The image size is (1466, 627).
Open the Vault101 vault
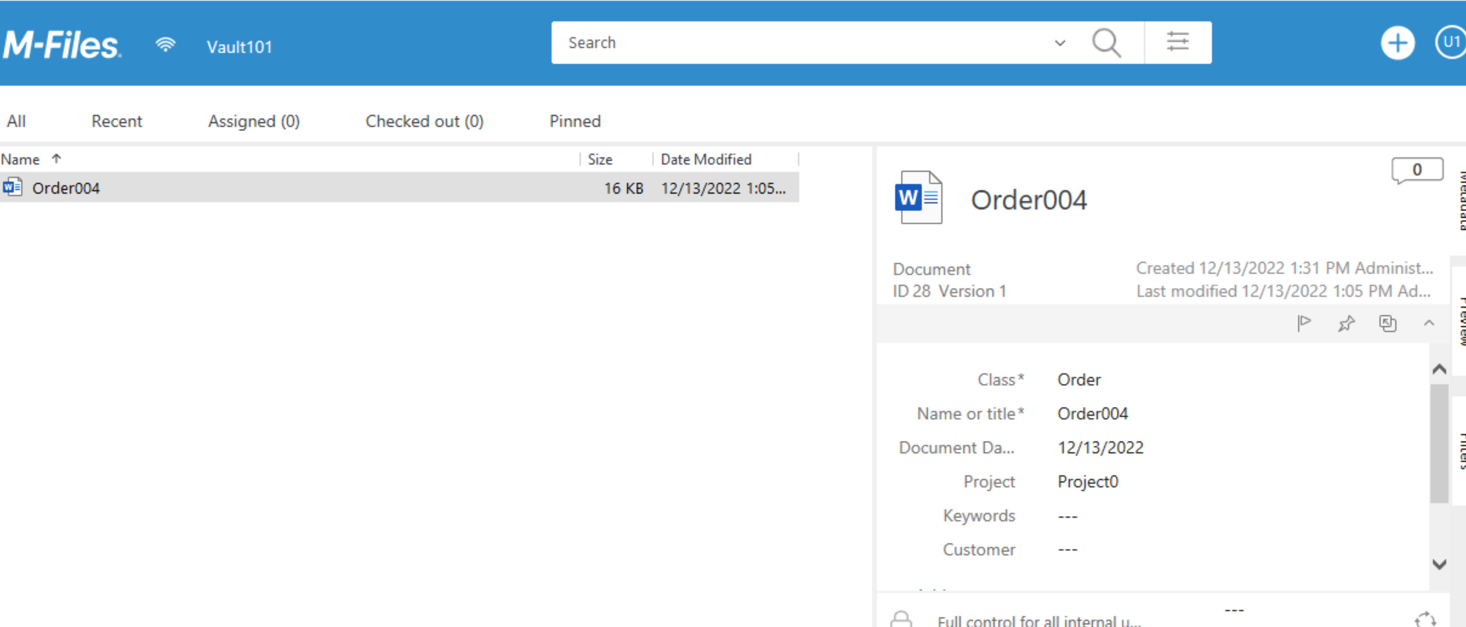tap(239, 47)
